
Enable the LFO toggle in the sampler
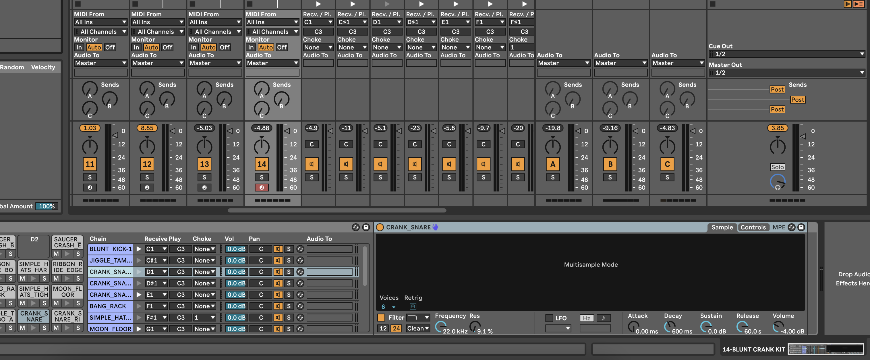549,318
